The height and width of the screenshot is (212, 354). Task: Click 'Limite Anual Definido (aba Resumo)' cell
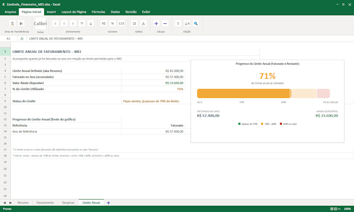66,71
